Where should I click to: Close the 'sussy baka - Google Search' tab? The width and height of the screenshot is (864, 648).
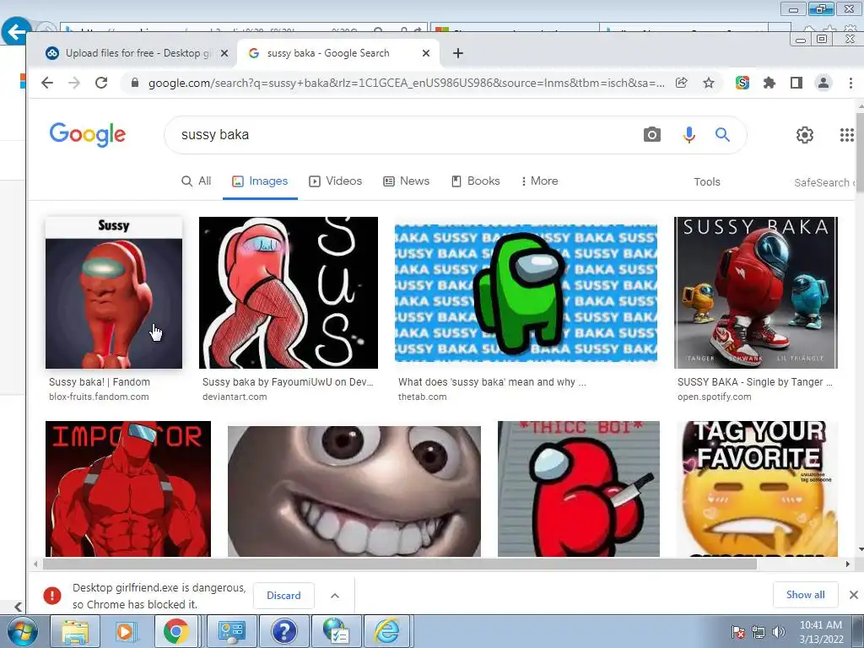click(x=426, y=53)
